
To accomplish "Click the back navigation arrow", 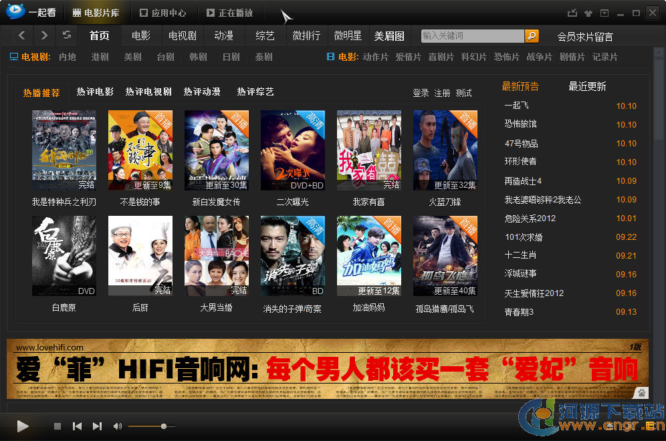I will [22, 35].
